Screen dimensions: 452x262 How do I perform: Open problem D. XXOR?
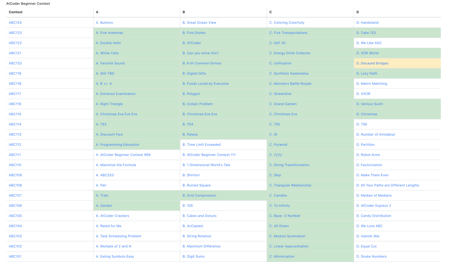pos(363,94)
